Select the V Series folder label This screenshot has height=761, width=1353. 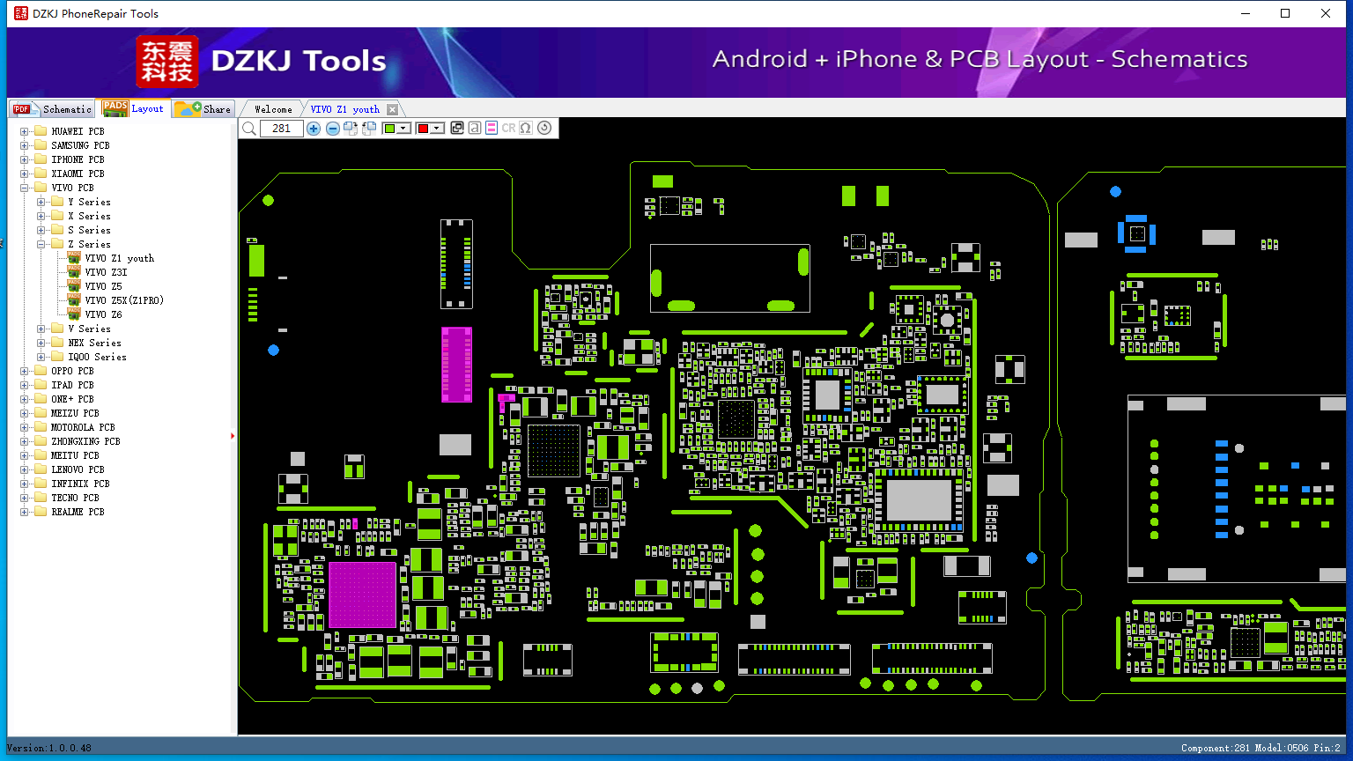click(x=89, y=329)
